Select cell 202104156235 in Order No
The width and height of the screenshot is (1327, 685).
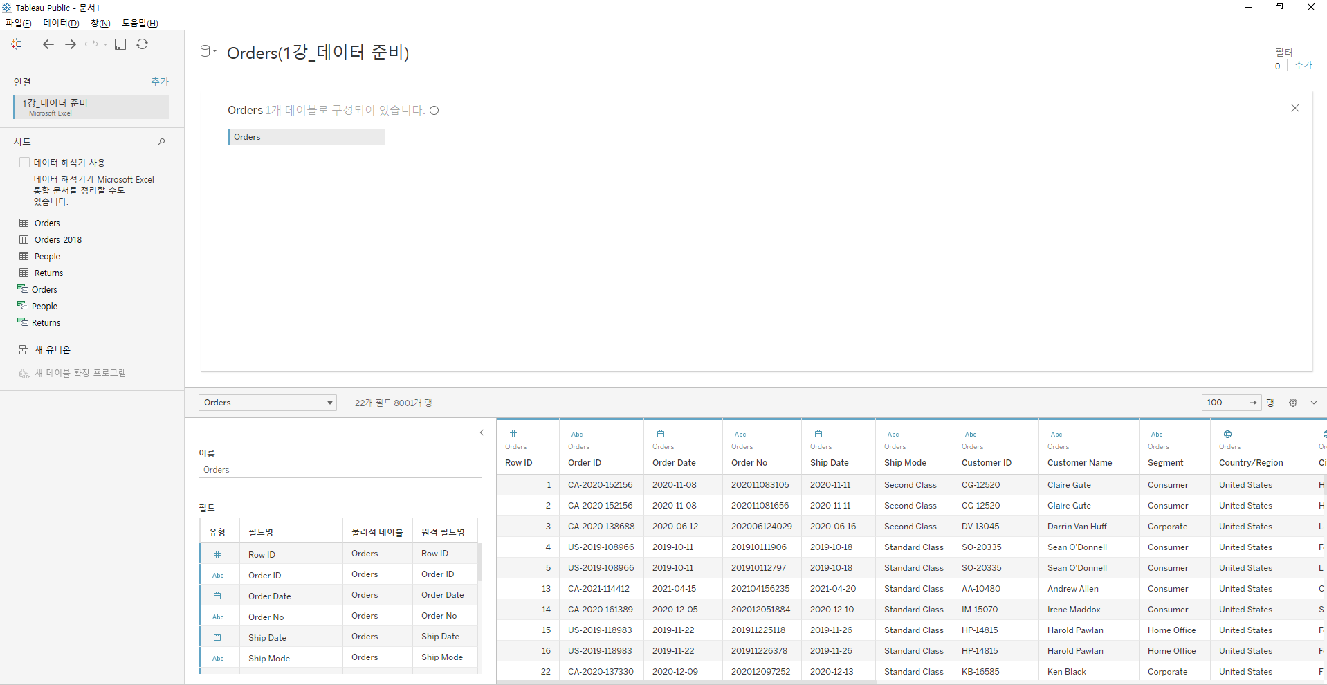point(761,589)
